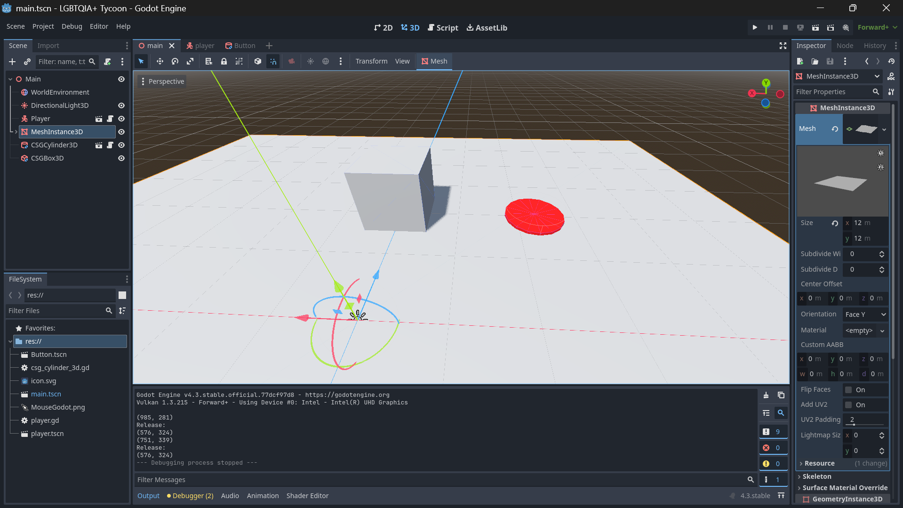Stop the running project
This screenshot has width=903, height=508.
tap(785, 27)
